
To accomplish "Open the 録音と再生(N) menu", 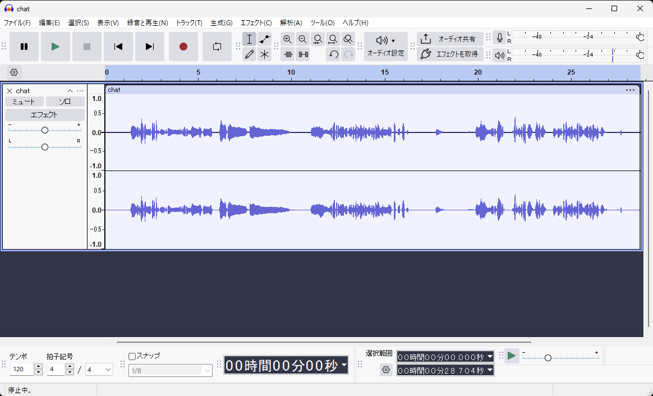I will [x=148, y=23].
